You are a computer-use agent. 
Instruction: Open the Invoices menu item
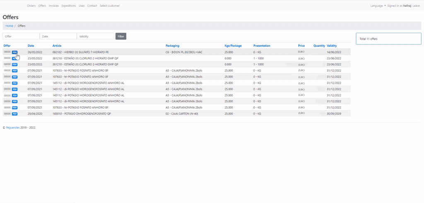click(x=53, y=6)
